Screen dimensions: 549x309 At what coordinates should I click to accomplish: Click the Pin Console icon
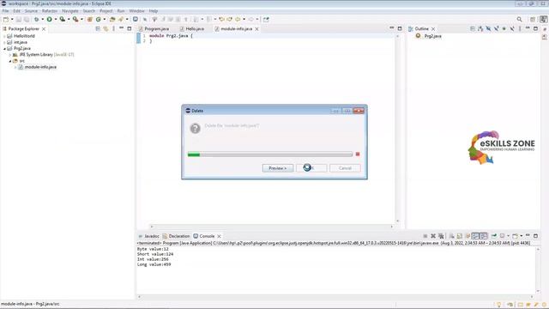(494, 236)
